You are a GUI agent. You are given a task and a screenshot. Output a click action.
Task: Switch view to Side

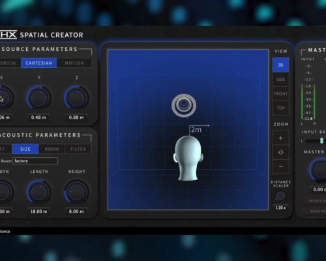pos(280,80)
